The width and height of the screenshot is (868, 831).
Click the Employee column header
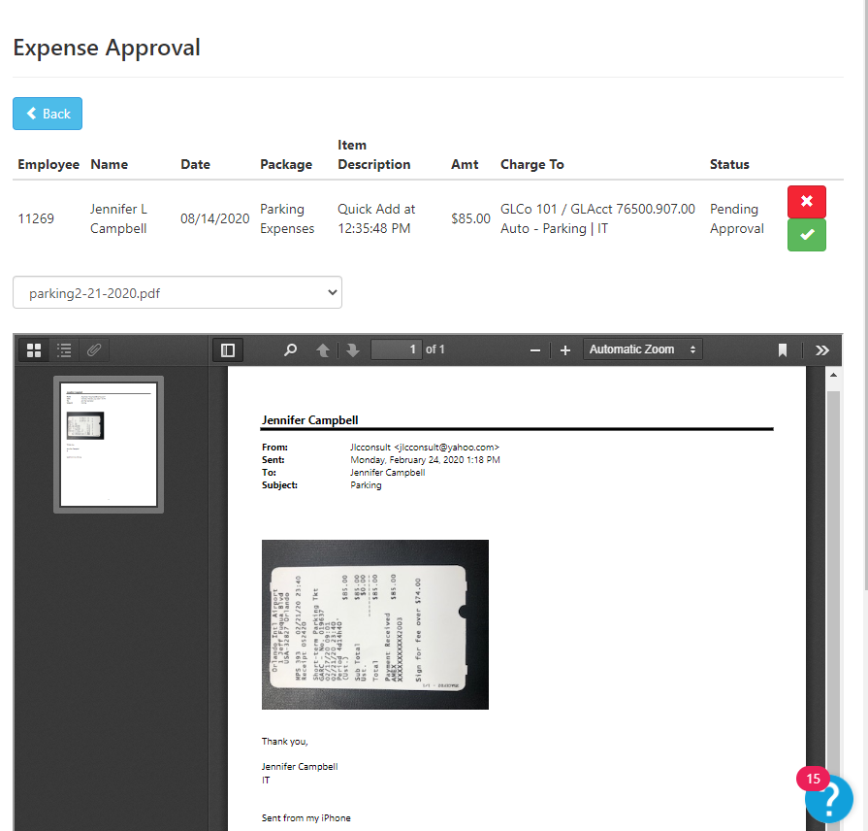(48, 164)
